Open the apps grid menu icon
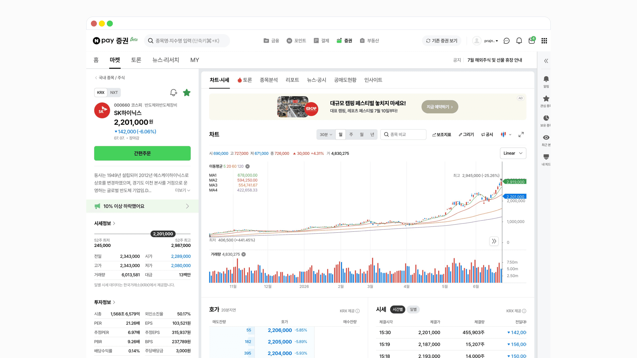 [x=544, y=41]
